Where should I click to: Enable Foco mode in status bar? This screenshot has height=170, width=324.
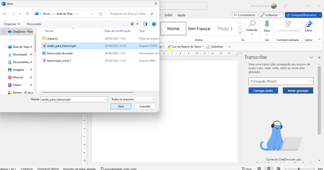point(247,168)
